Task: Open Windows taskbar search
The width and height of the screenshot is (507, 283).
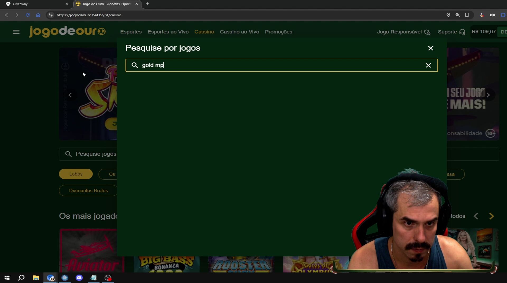Action: tap(21, 278)
